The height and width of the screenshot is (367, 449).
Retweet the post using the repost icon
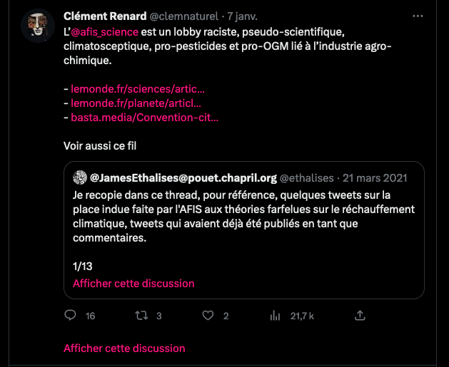[139, 315]
